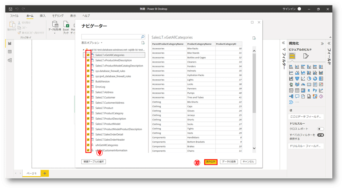Select the treemap visual

coord(321,79)
